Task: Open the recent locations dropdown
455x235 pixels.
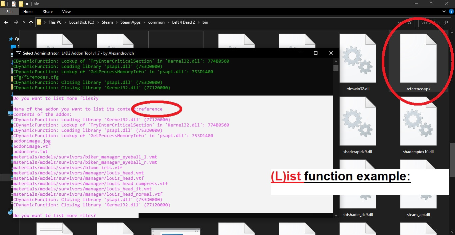Action: coord(24,22)
